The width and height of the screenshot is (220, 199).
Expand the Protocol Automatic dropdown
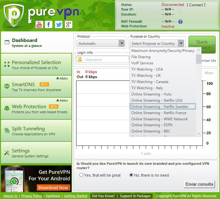[121, 44]
